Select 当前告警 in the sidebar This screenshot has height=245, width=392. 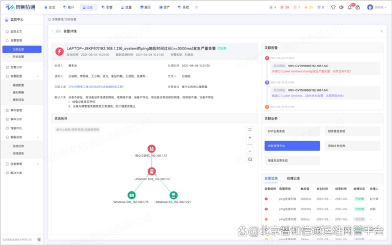coord(22,49)
